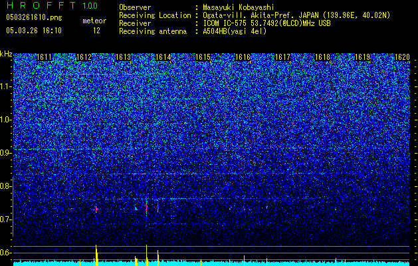
Task: Click the Observer field label
Action: (135, 7)
